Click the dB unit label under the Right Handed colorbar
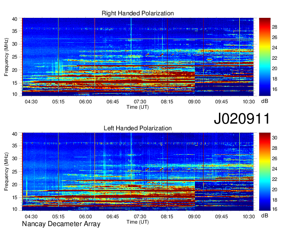This screenshot has width=282, height=229. click(x=265, y=101)
